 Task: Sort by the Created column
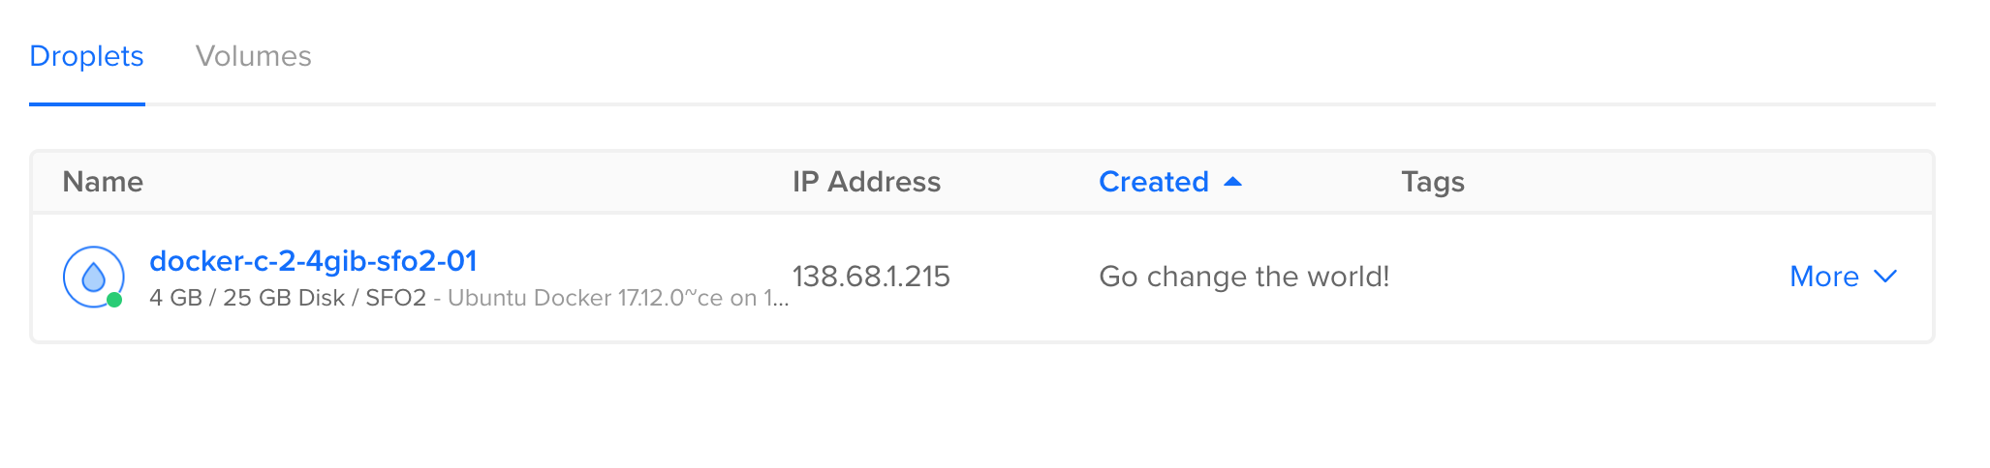tap(1153, 182)
